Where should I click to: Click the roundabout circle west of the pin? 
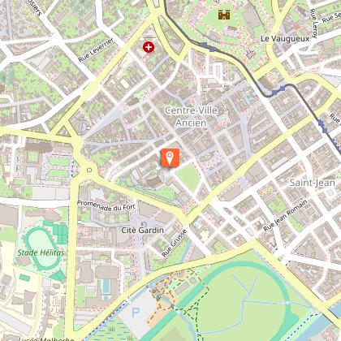click(x=89, y=170)
